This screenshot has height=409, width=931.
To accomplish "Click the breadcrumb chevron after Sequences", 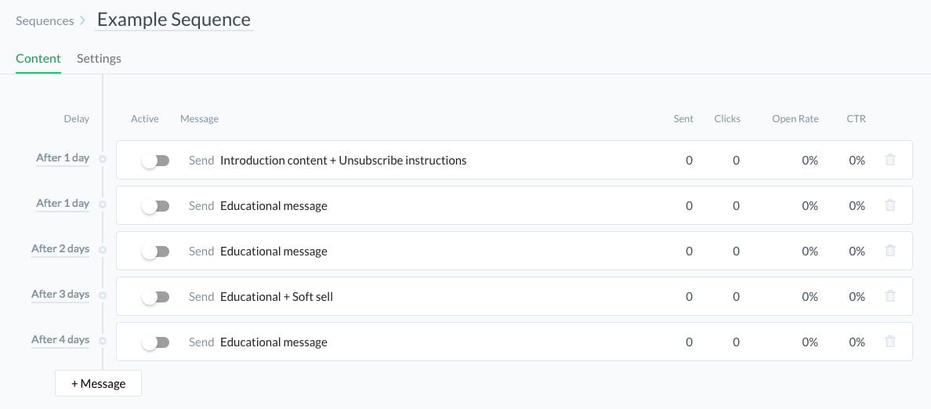I will pos(82,21).
